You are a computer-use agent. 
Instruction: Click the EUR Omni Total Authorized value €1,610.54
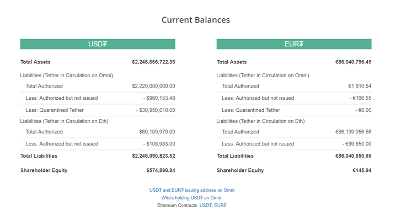click(360, 86)
